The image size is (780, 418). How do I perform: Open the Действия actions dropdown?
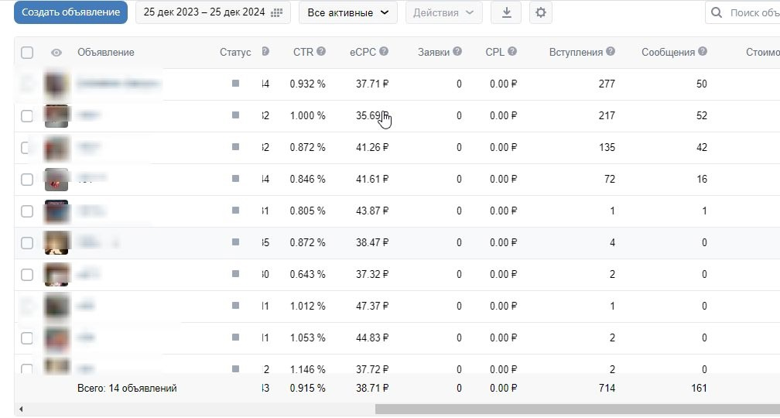(443, 12)
